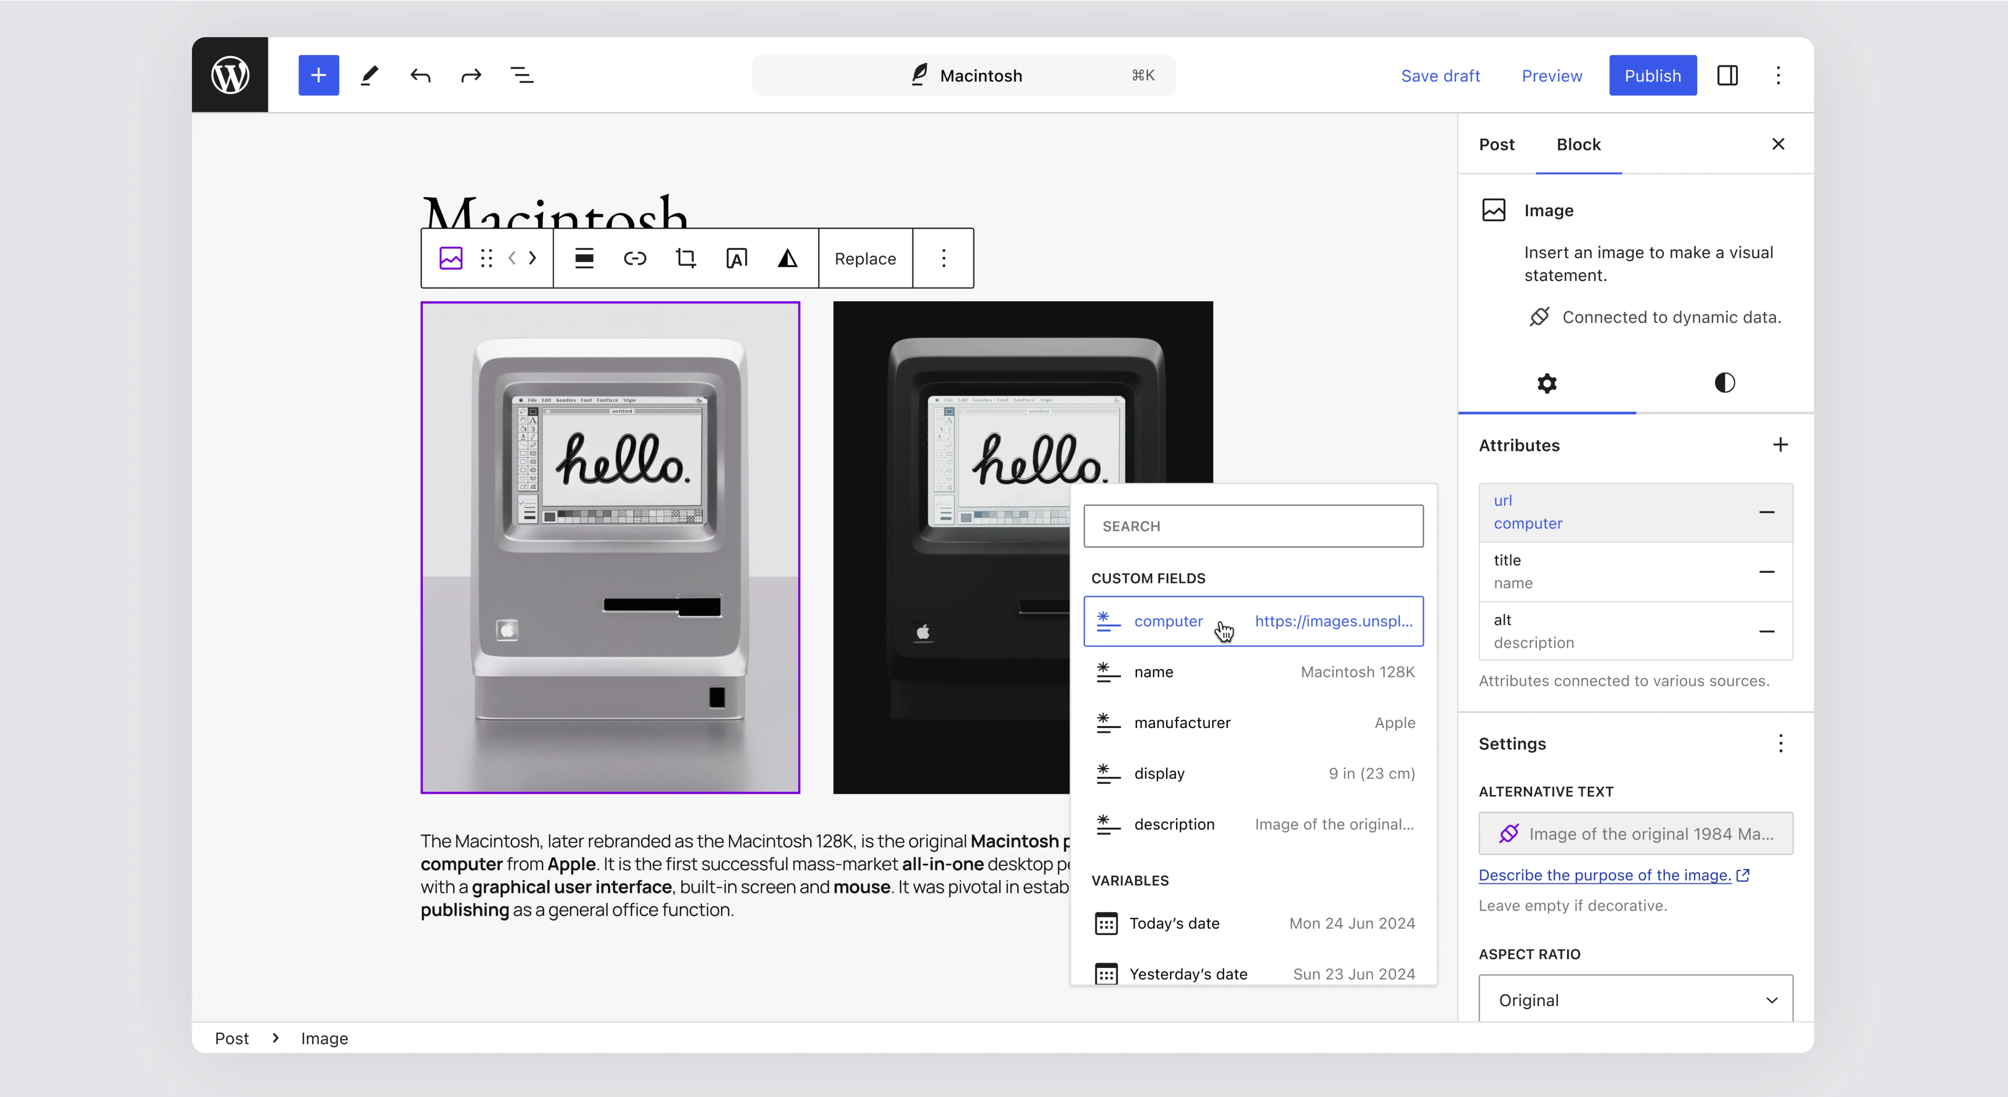The height and width of the screenshot is (1097, 2008).
Task: Open the Aspect Ratio Original dropdown
Action: 1635,1000
